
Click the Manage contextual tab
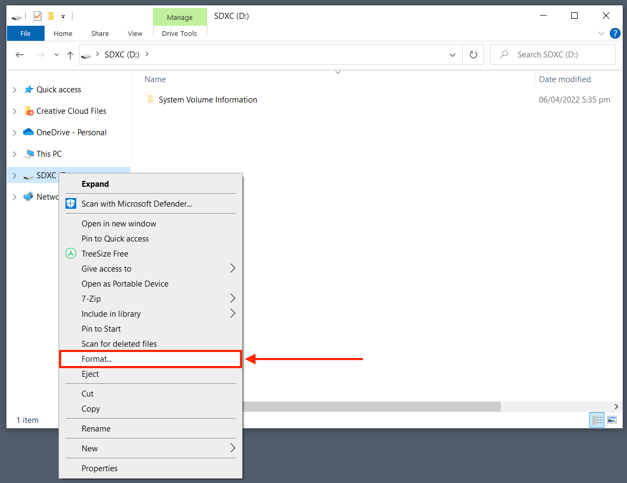179,17
